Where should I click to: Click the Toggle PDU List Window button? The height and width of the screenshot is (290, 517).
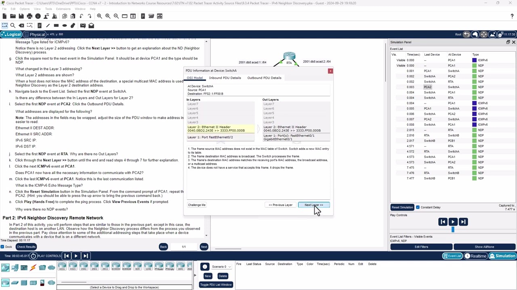tap(216, 285)
